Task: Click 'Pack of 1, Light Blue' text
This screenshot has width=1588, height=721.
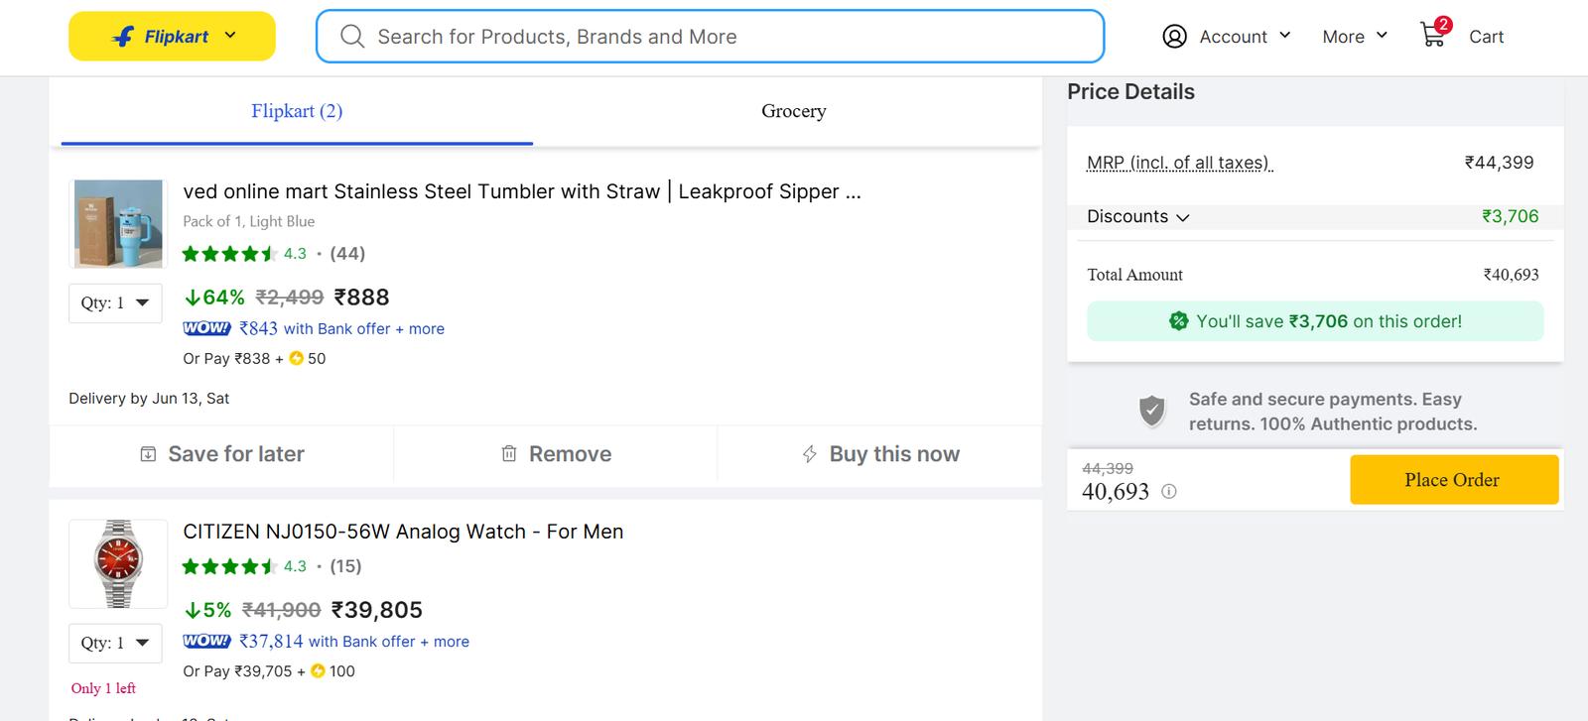Action: (248, 221)
